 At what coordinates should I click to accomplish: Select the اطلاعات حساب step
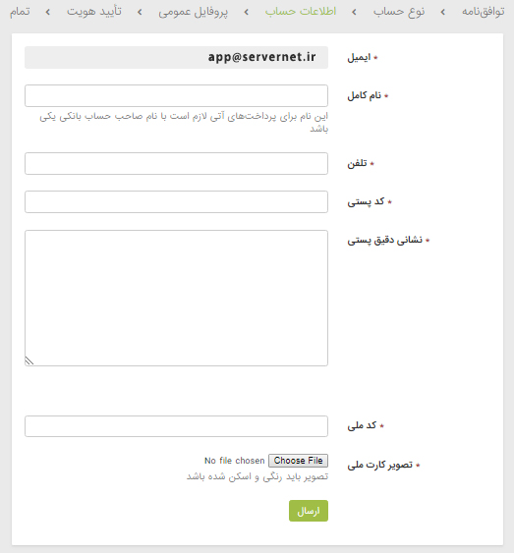[x=301, y=11]
